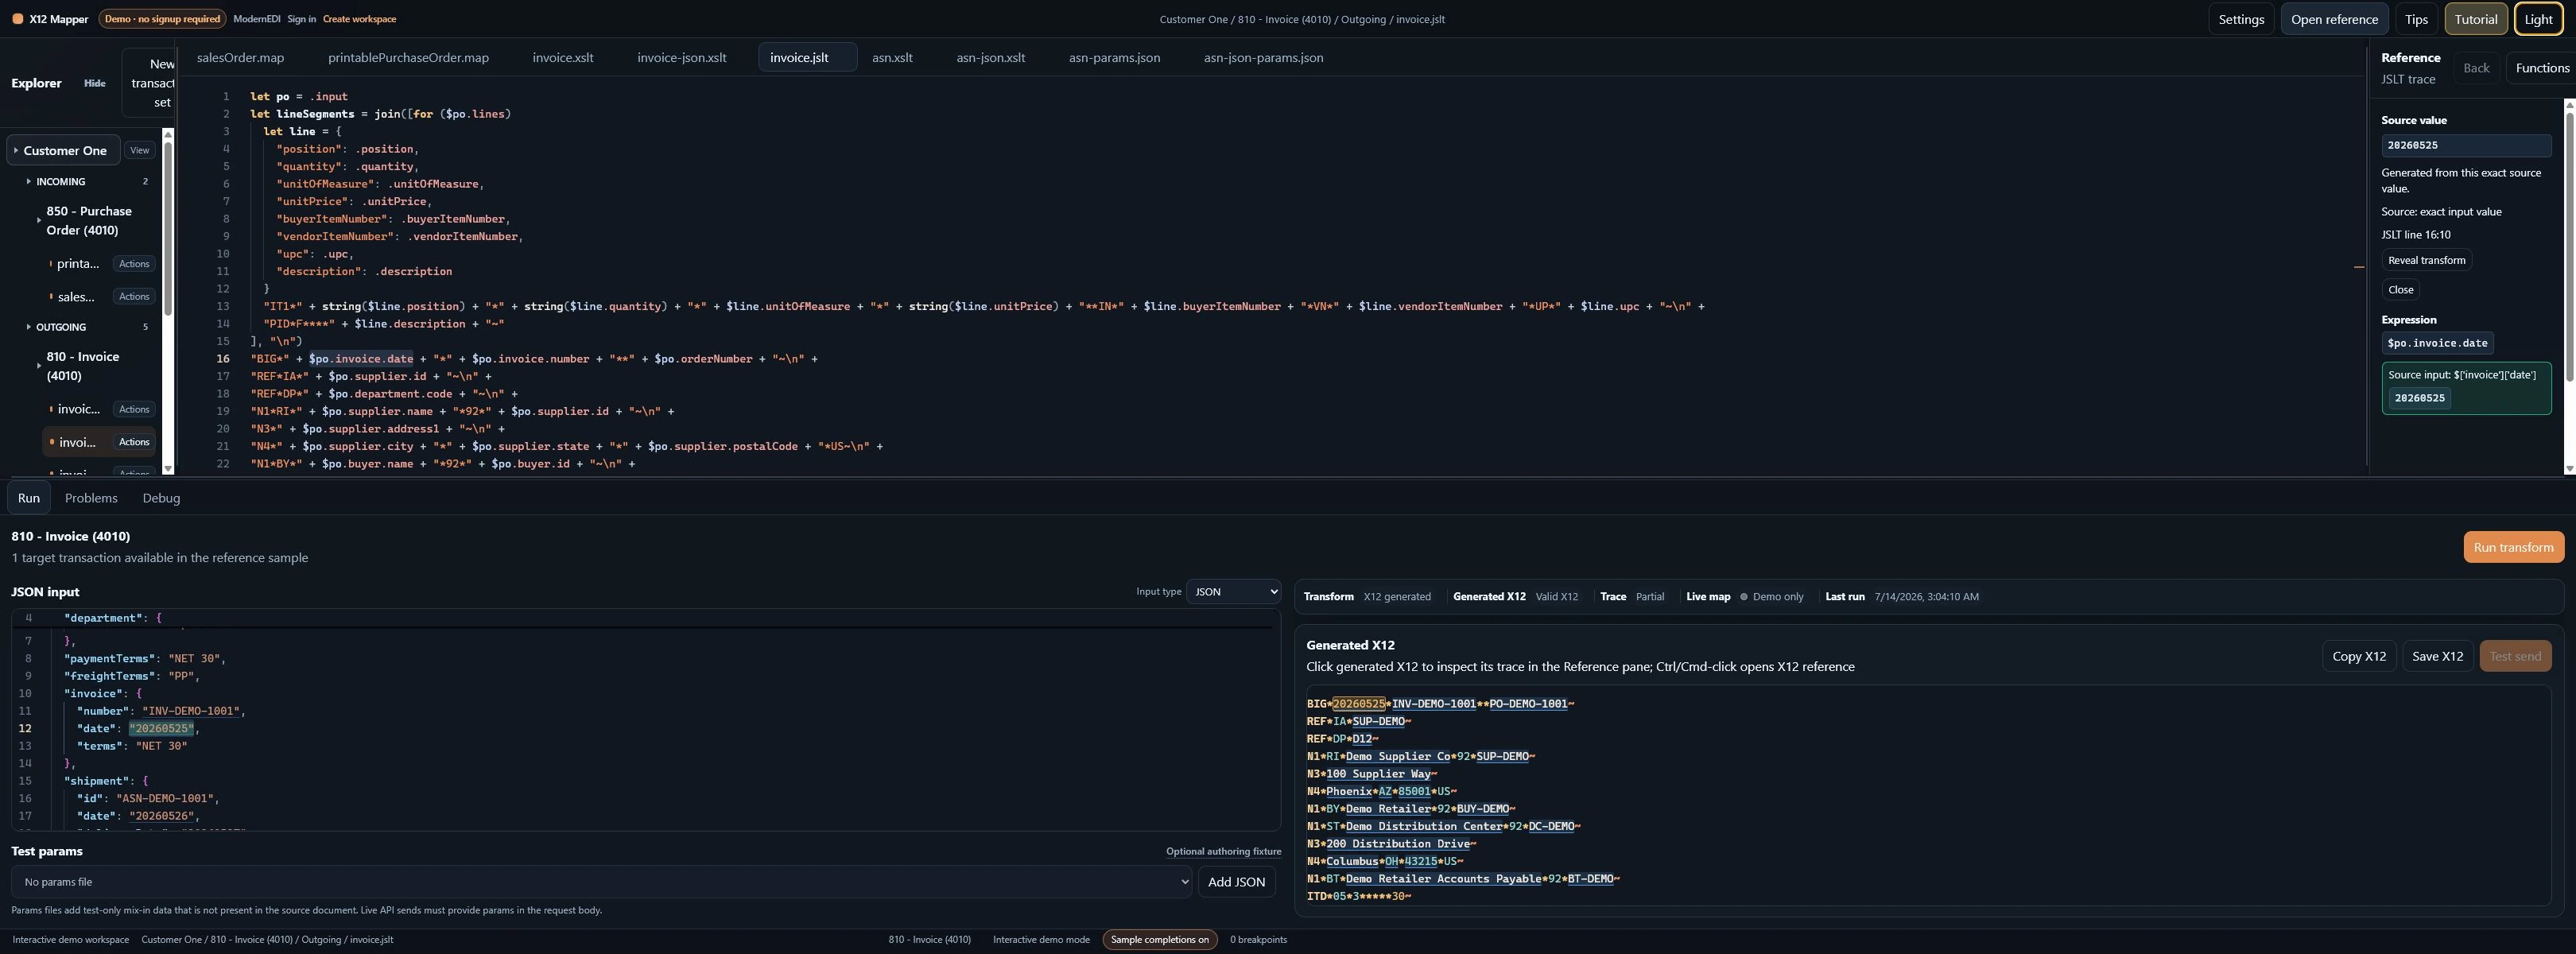The width and height of the screenshot is (2576, 954).
Task: Click the Run transform button
Action: coord(2513,547)
